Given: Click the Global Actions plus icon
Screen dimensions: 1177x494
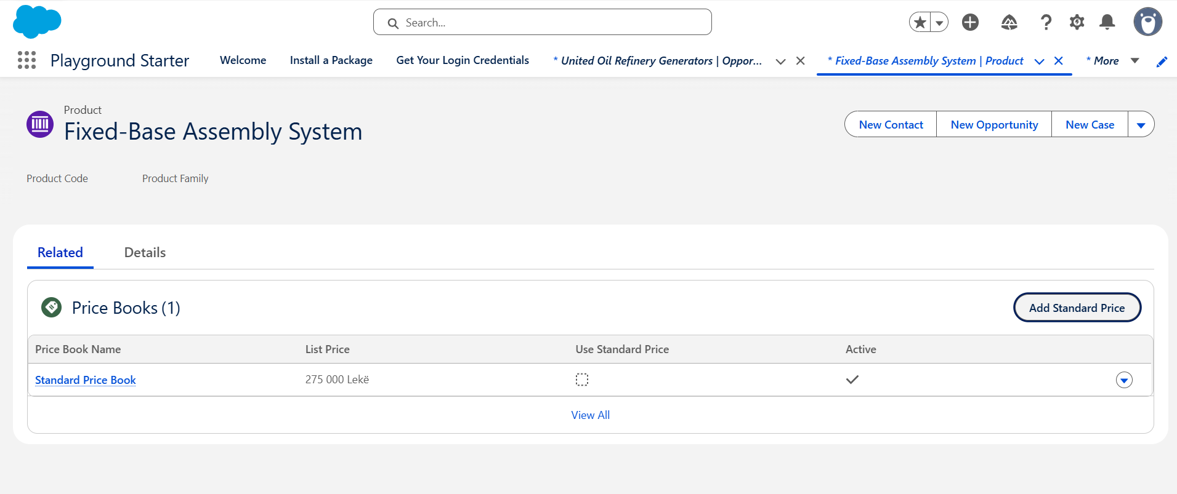Looking at the screenshot, I should (970, 22).
